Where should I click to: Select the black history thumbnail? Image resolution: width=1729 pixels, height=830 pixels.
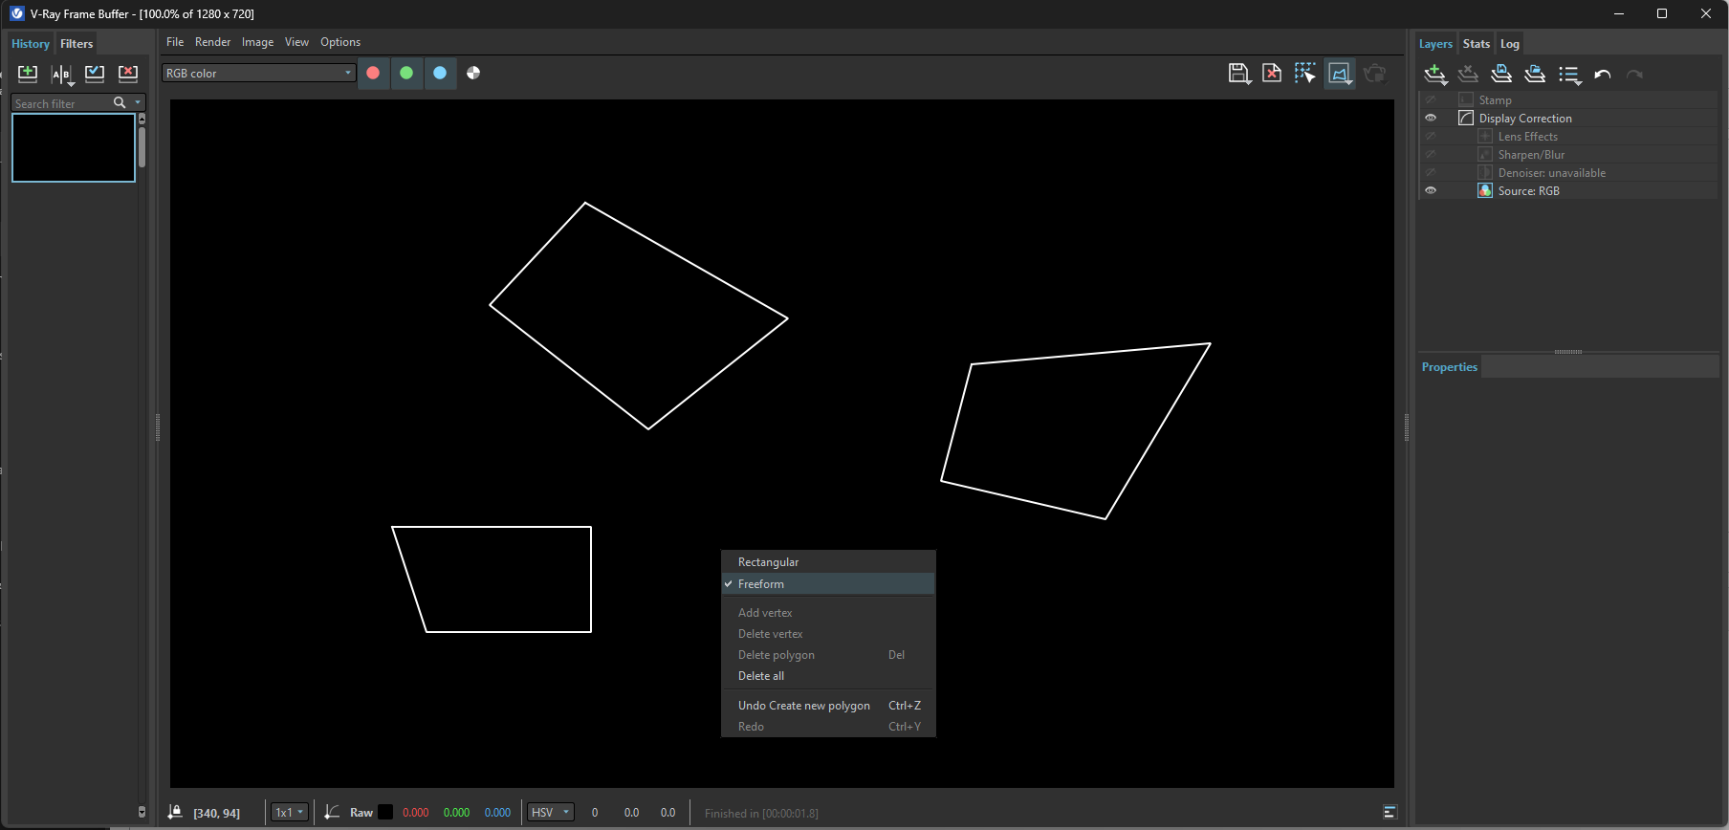(74, 148)
